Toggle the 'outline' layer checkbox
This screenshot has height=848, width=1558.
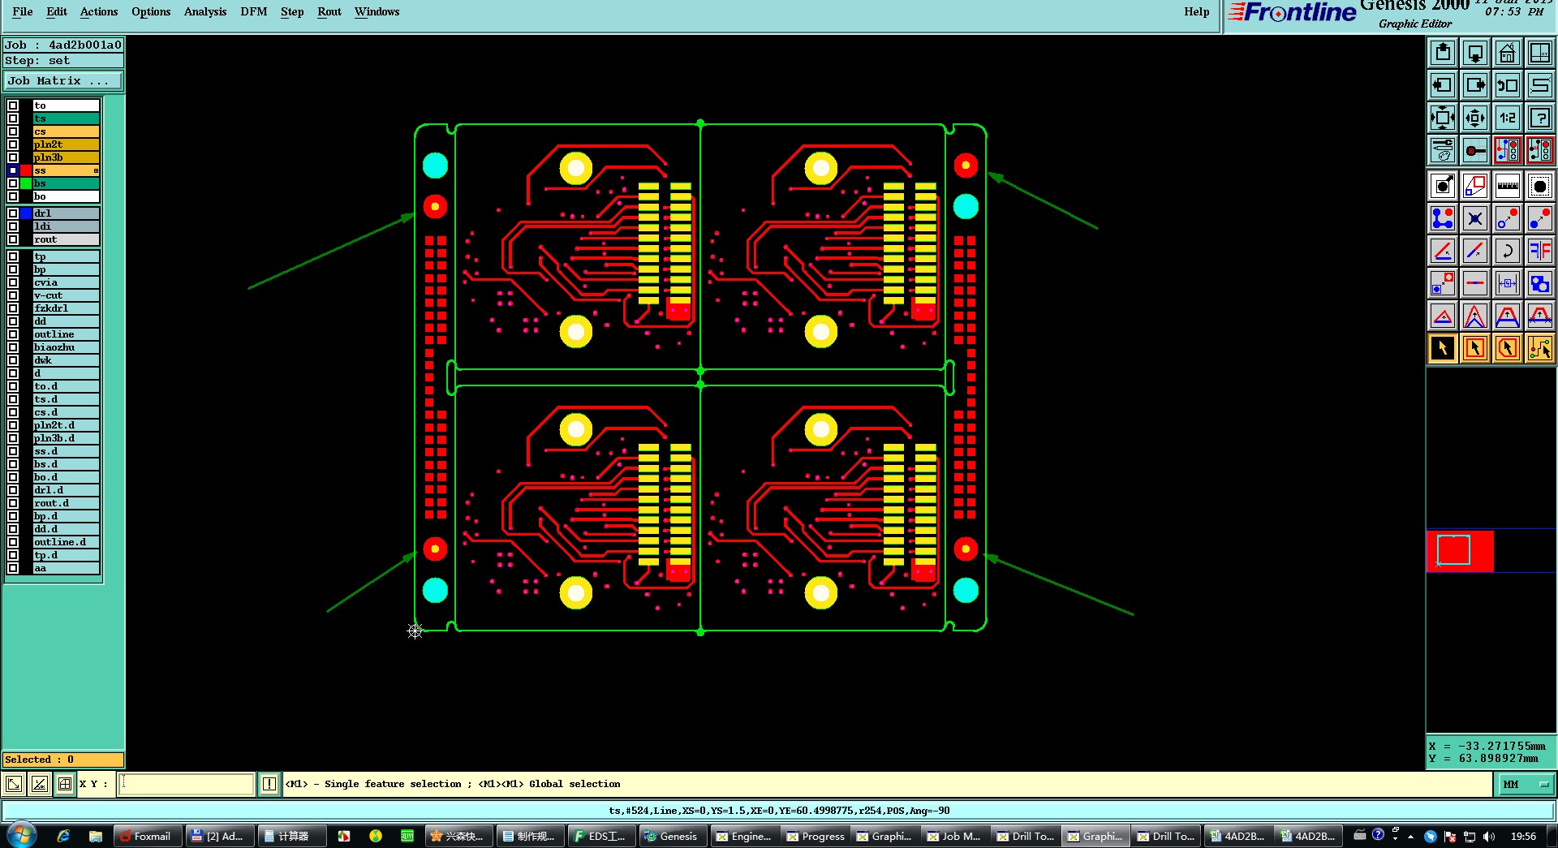point(13,334)
